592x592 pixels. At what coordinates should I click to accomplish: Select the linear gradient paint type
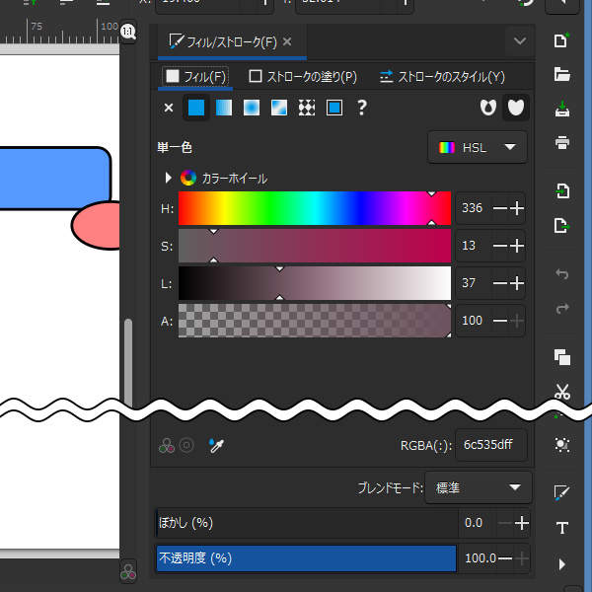(224, 108)
